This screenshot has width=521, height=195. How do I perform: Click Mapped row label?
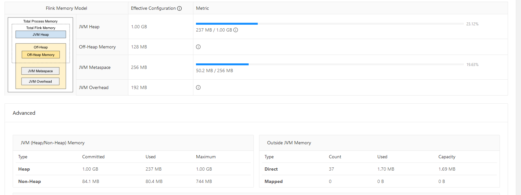click(x=274, y=181)
